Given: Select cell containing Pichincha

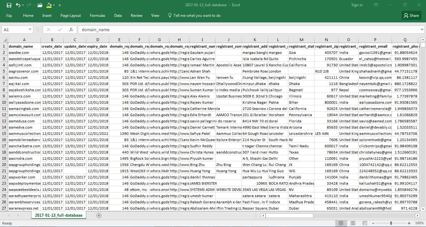Looking at the screenshot, I should click(301, 59).
